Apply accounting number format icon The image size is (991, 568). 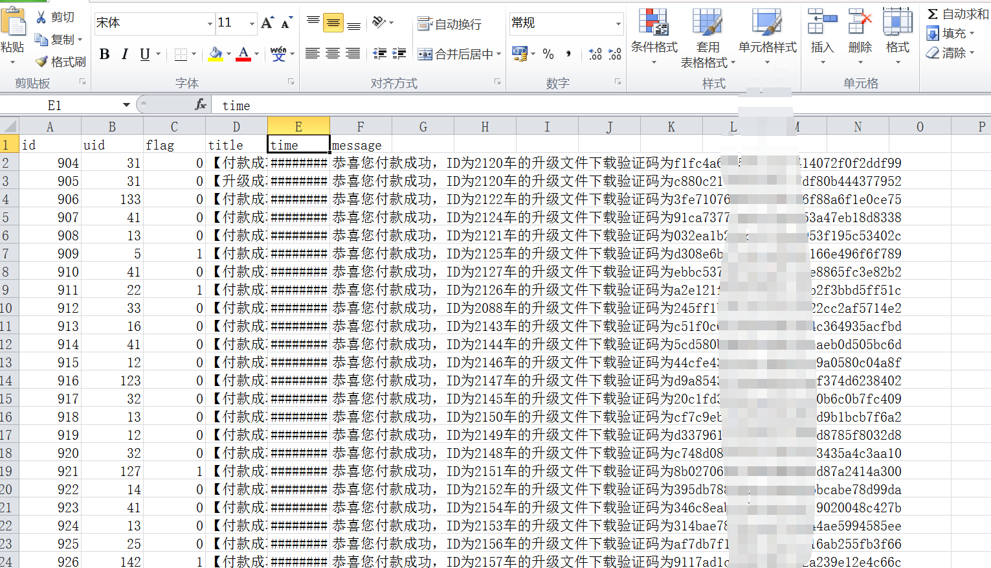pos(519,54)
